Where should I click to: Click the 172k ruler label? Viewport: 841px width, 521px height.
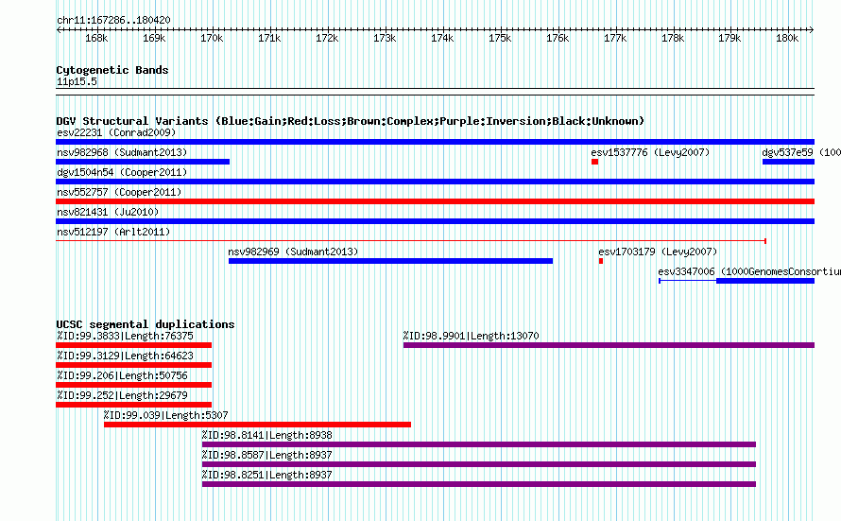[327, 38]
